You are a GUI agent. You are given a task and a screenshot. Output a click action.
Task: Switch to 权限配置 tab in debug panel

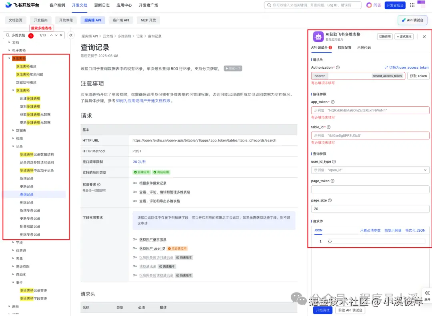click(344, 48)
